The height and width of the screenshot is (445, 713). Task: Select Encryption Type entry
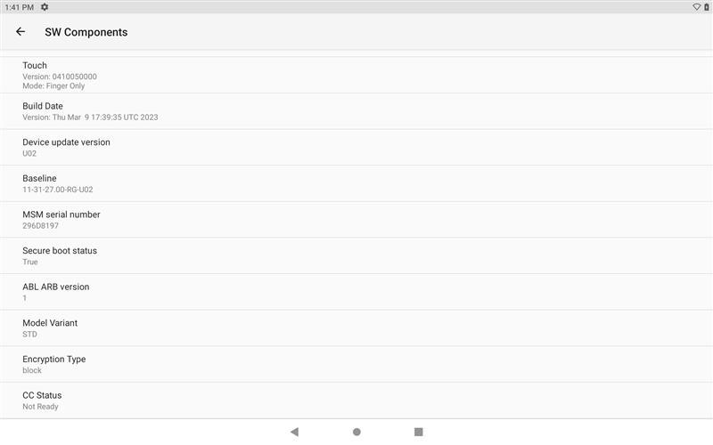356,364
